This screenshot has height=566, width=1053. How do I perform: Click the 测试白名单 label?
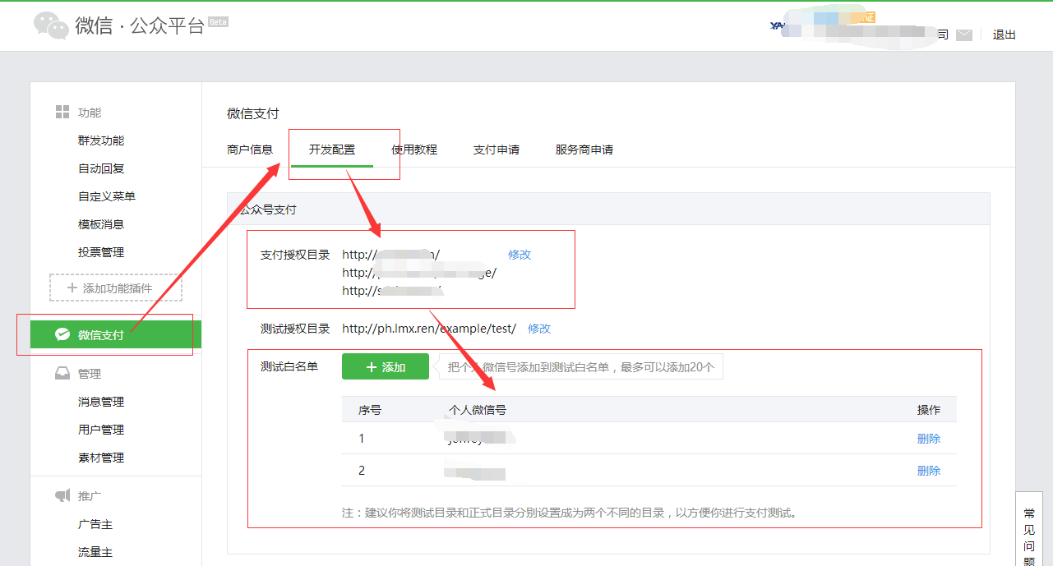pos(289,366)
